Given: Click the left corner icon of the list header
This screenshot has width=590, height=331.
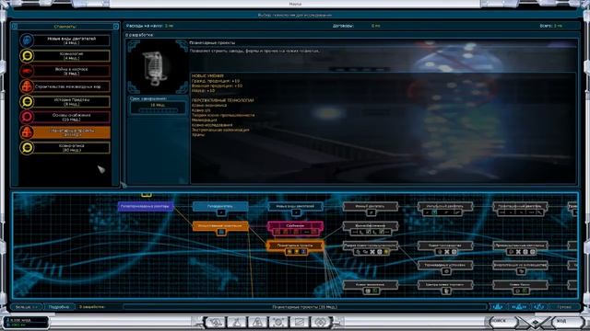Looking at the screenshot, I should pyautogui.click(x=15, y=27).
